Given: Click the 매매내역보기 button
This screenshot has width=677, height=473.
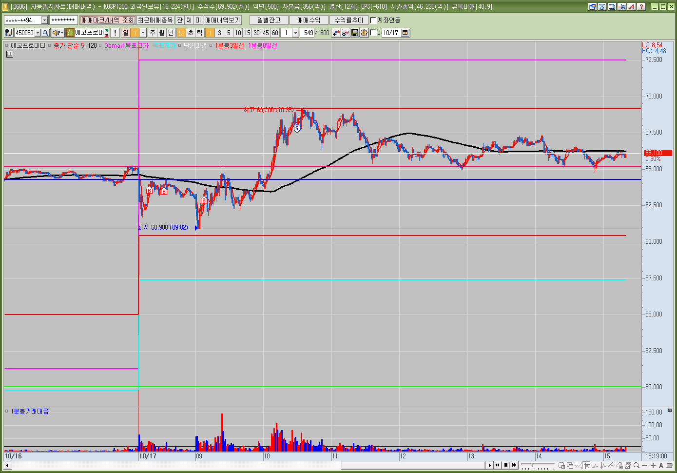Looking at the screenshot, I should [222, 20].
